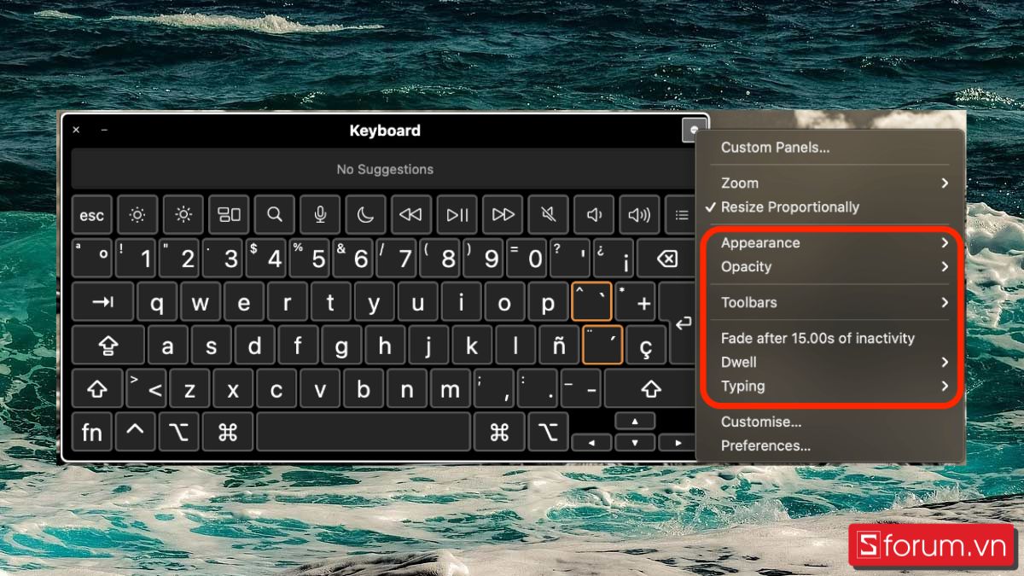Image resolution: width=1024 pixels, height=576 pixels.
Task: Tap the ñ key
Action: click(x=558, y=346)
